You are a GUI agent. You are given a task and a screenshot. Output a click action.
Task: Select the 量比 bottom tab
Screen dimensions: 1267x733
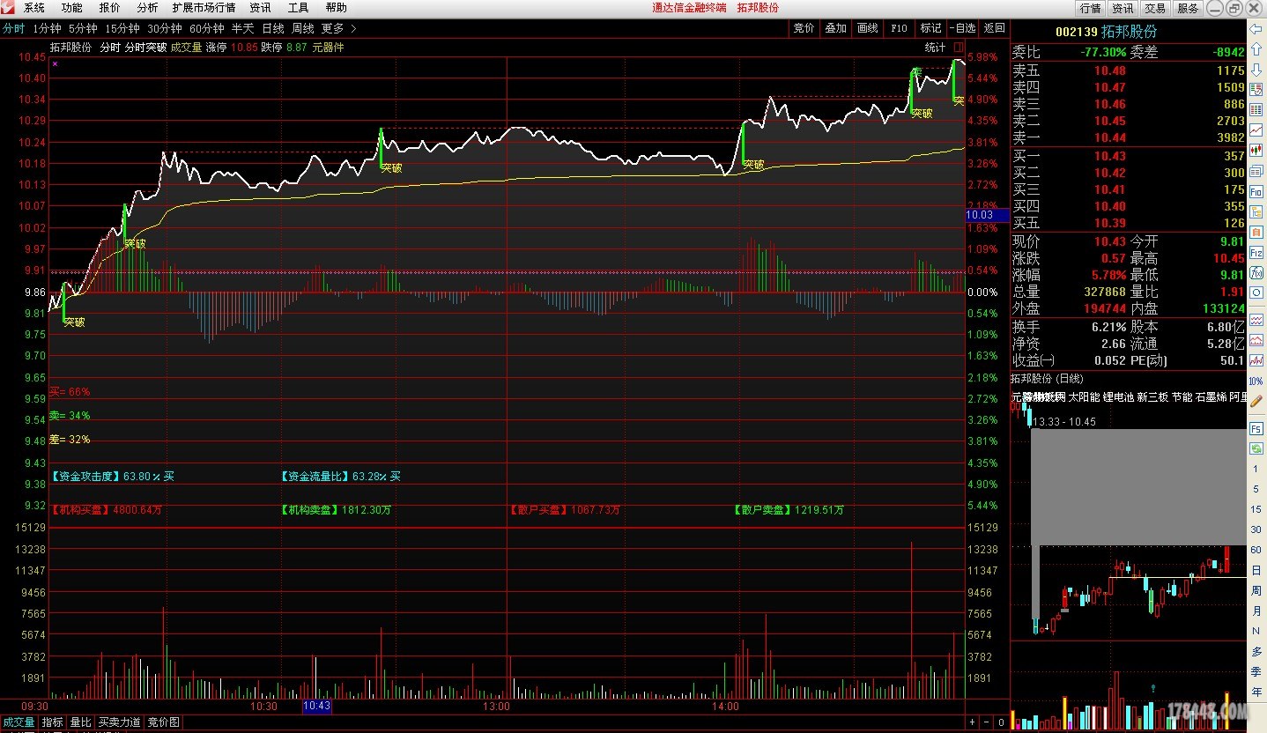coord(80,722)
